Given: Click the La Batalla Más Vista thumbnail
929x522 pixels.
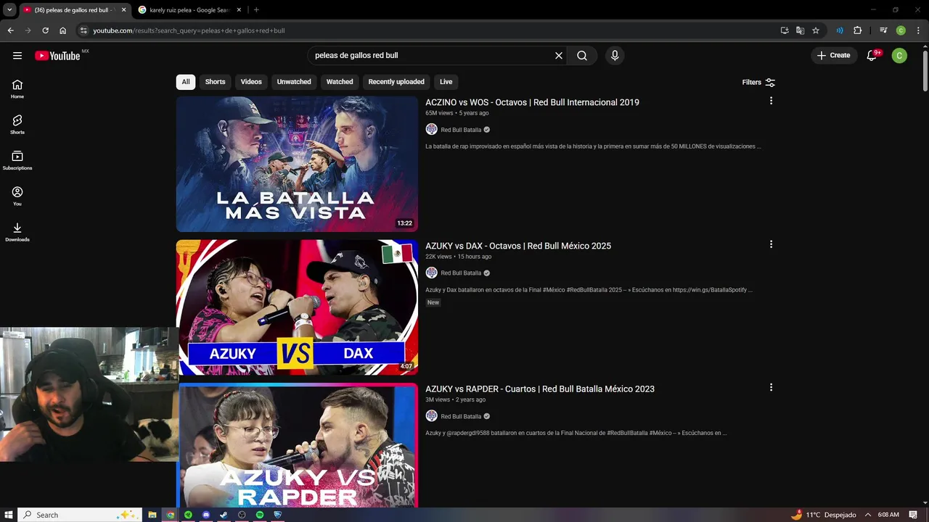Looking at the screenshot, I should [297, 164].
